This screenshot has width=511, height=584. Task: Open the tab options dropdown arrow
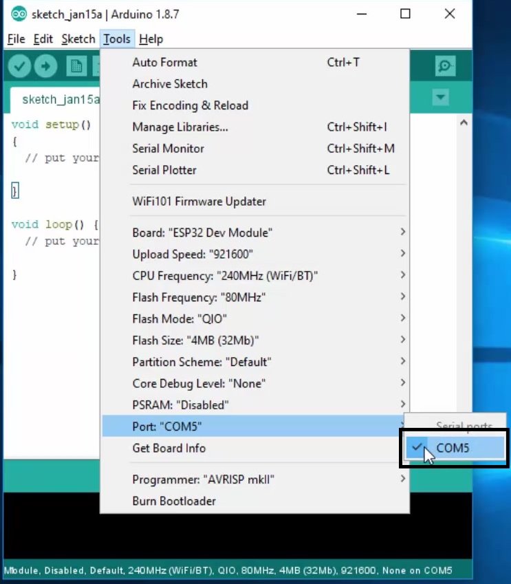point(441,98)
